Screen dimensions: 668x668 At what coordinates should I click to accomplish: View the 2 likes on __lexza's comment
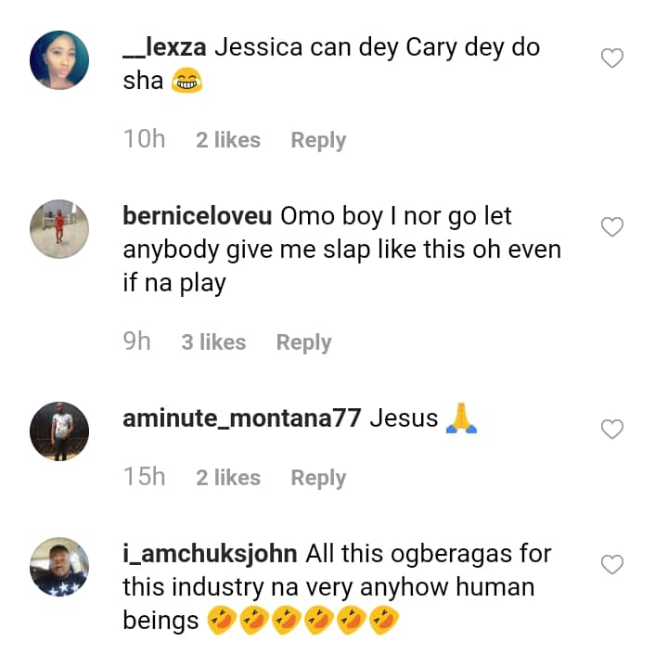coord(228,140)
